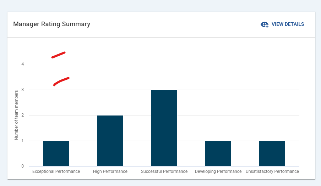Click the Developing Performance axis label
Viewport: 321px width, 186px height.
[218, 171]
